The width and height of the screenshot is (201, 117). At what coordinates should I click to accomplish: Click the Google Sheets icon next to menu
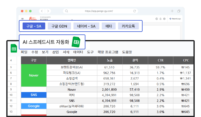click(14, 48)
